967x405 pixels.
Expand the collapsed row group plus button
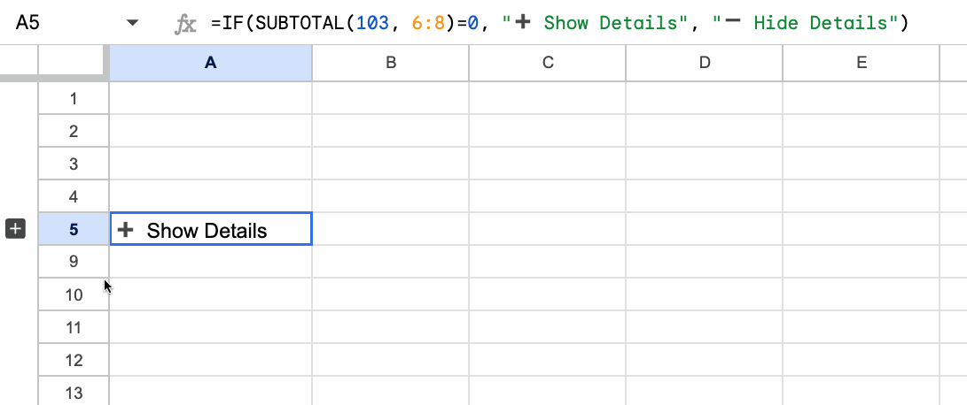[15, 229]
